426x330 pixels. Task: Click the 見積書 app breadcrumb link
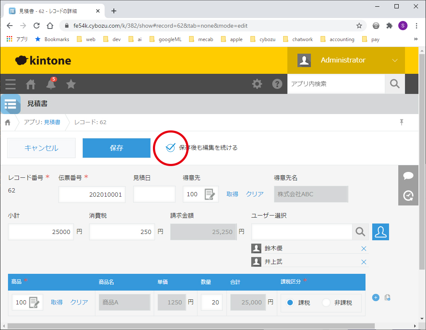coord(52,122)
